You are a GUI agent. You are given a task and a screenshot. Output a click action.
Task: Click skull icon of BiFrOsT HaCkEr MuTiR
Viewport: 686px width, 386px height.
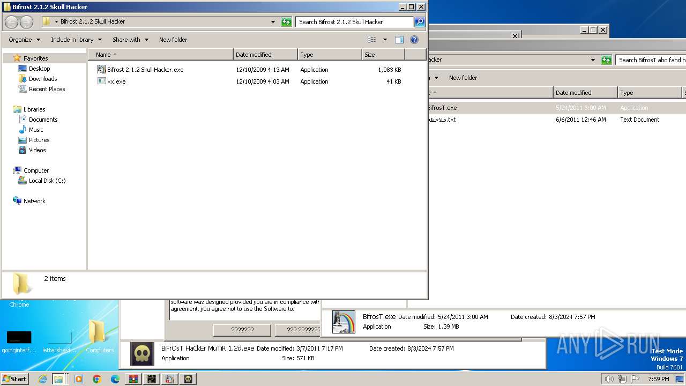pyautogui.click(x=142, y=353)
